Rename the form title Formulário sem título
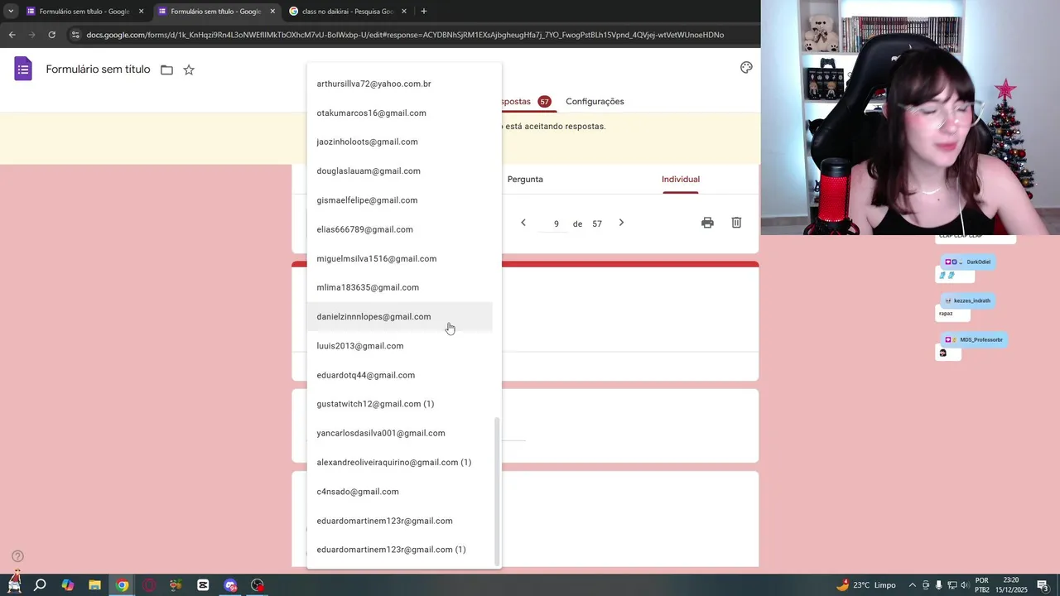 point(98,70)
